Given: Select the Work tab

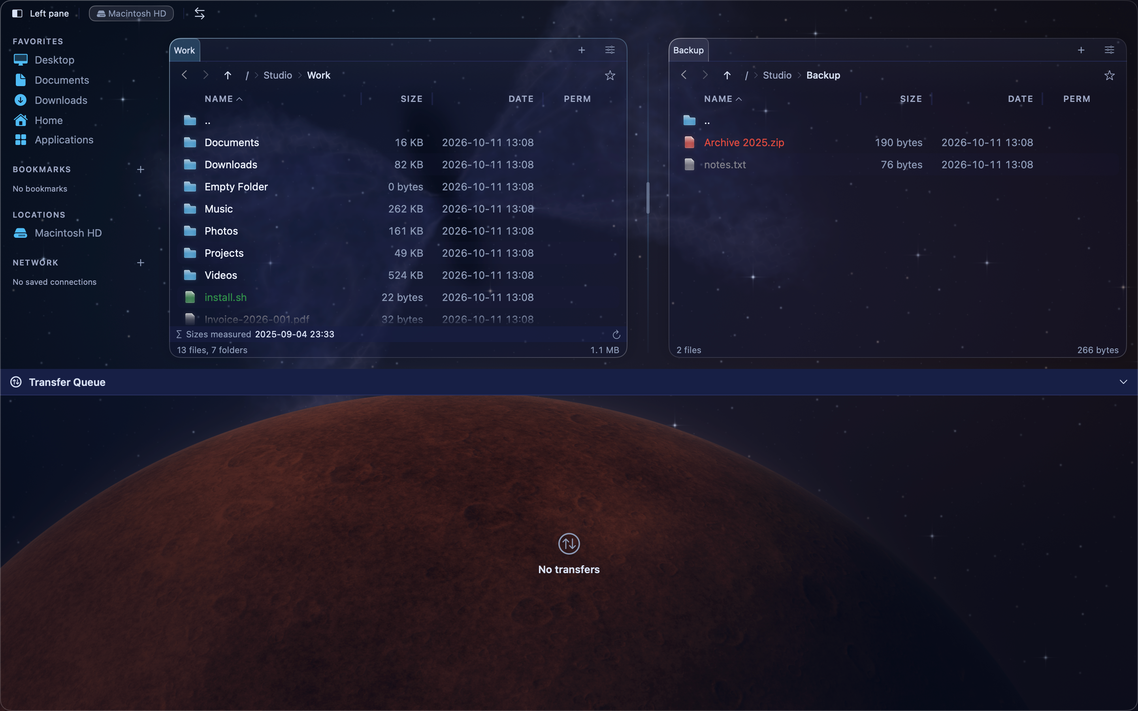Looking at the screenshot, I should click(x=185, y=50).
